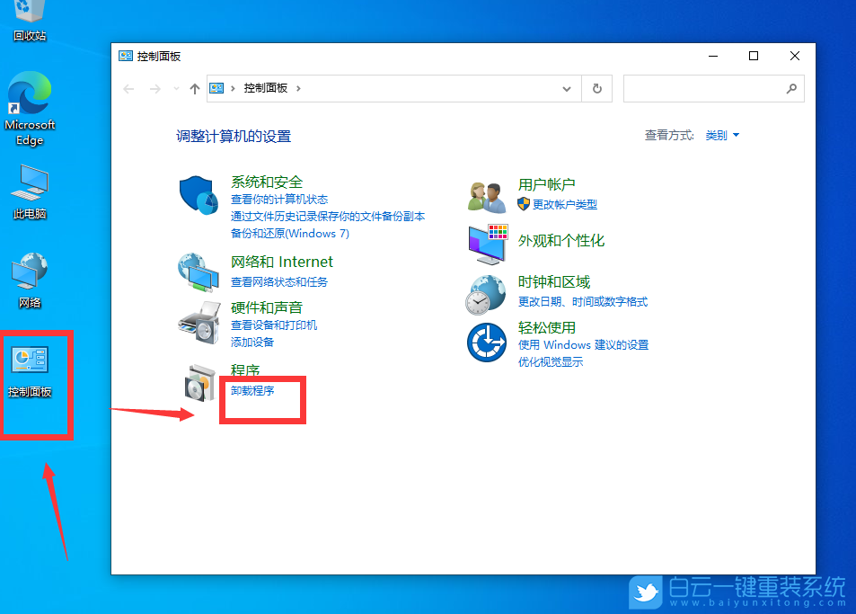Open the 外观和个性化 monitor icon
Viewport: 856px width, 614px height.
pos(486,244)
